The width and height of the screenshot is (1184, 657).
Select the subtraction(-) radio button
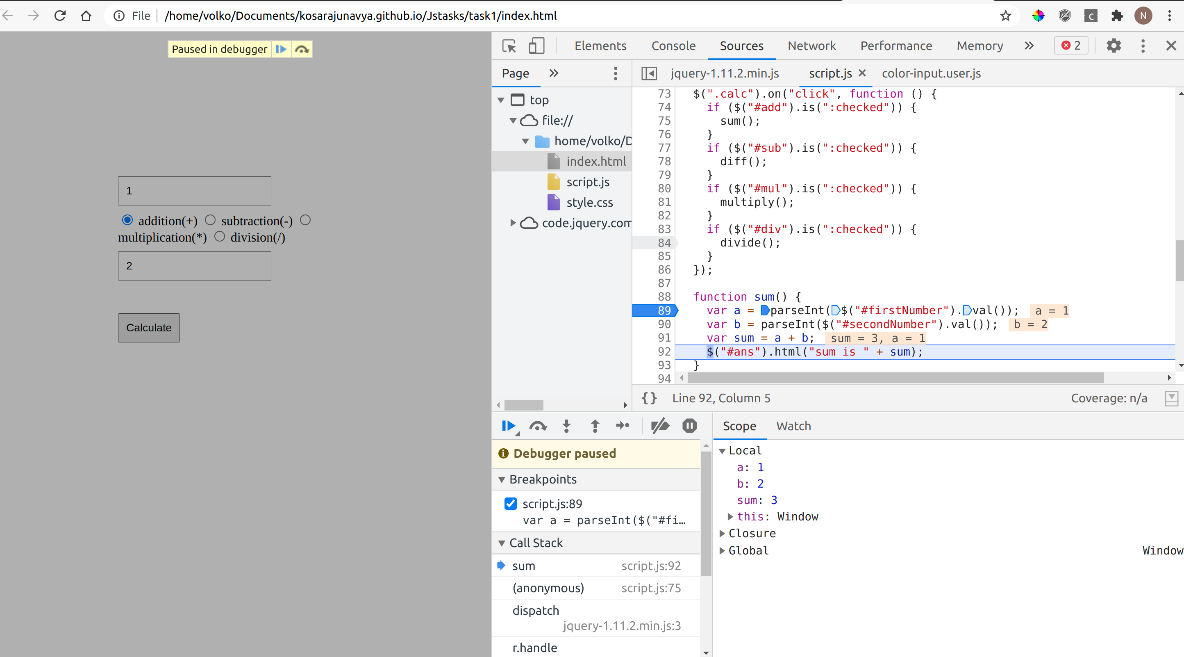[x=211, y=220]
